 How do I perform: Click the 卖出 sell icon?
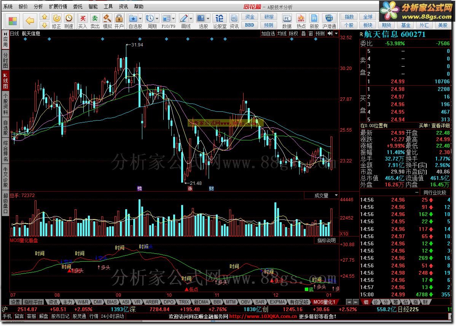coord(95,18)
